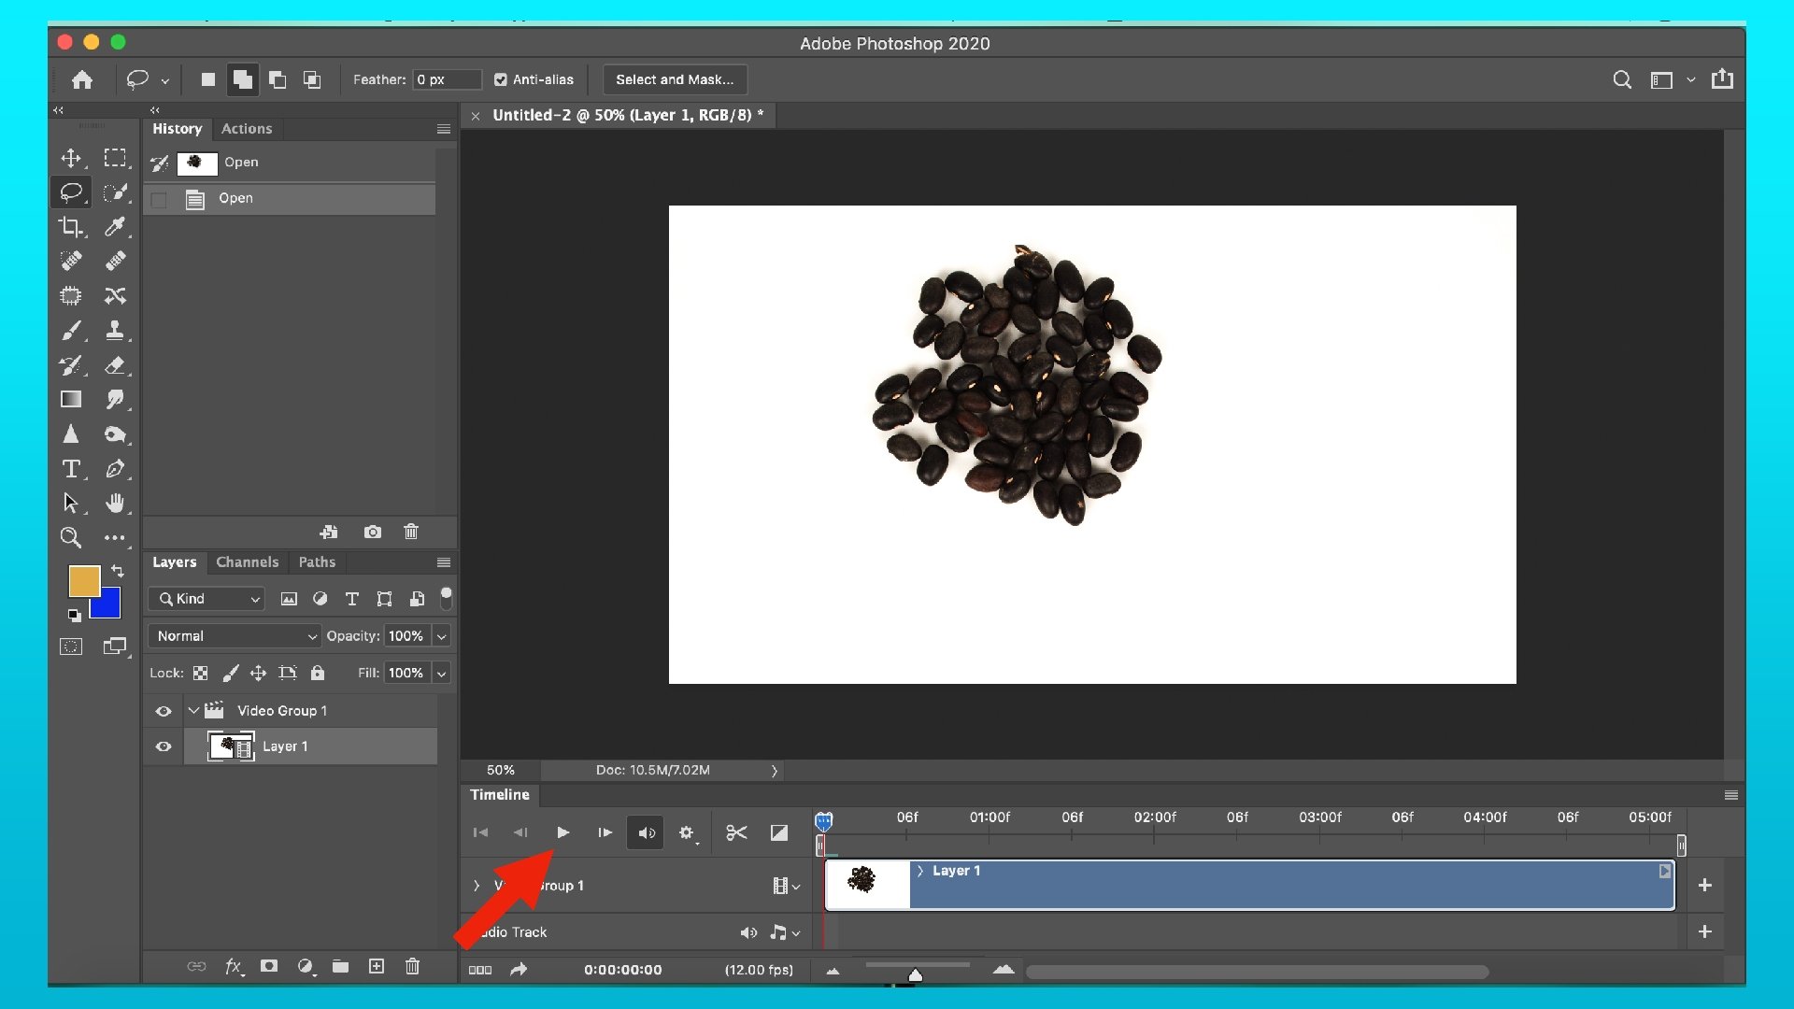Image resolution: width=1794 pixels, height=1009 pixels.
Task: Open the Opacity dropdown arrow
Action: 442,636
